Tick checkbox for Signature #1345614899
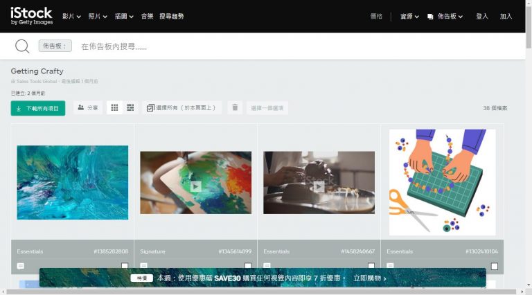The image size is (532, 295). pos(248,266)
